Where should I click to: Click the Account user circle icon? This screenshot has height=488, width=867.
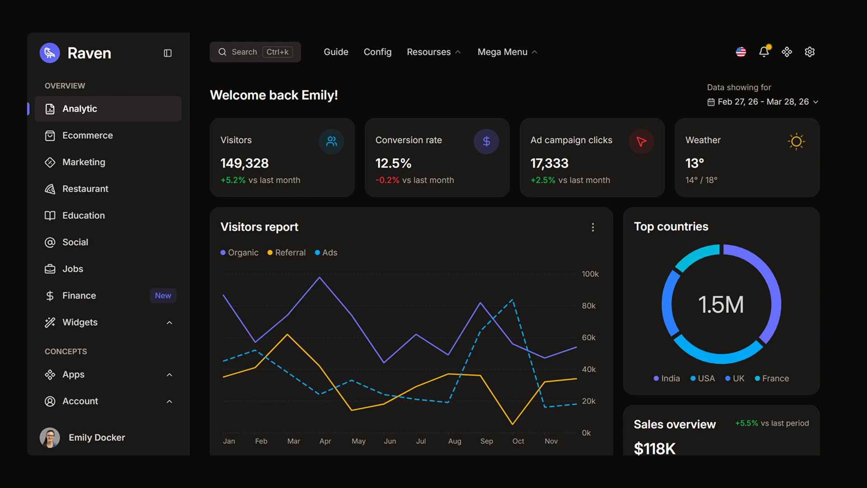(x=50, y=401)
